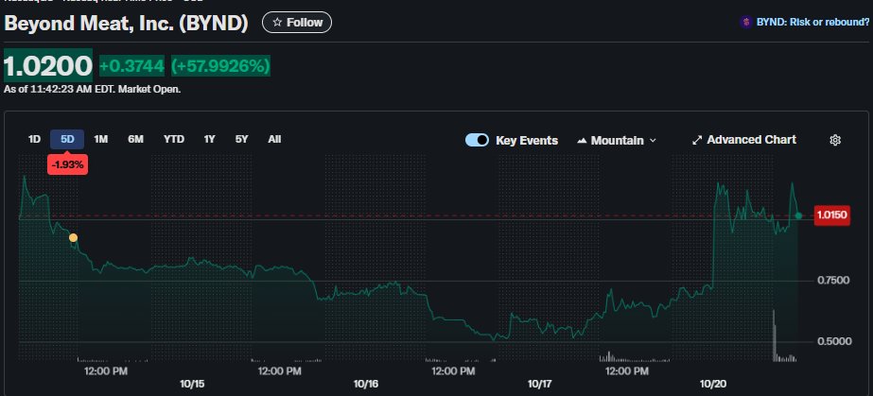This screenshot has width=873, height=396.
Task: Select the 1D time range
Action: coord(34,139)
